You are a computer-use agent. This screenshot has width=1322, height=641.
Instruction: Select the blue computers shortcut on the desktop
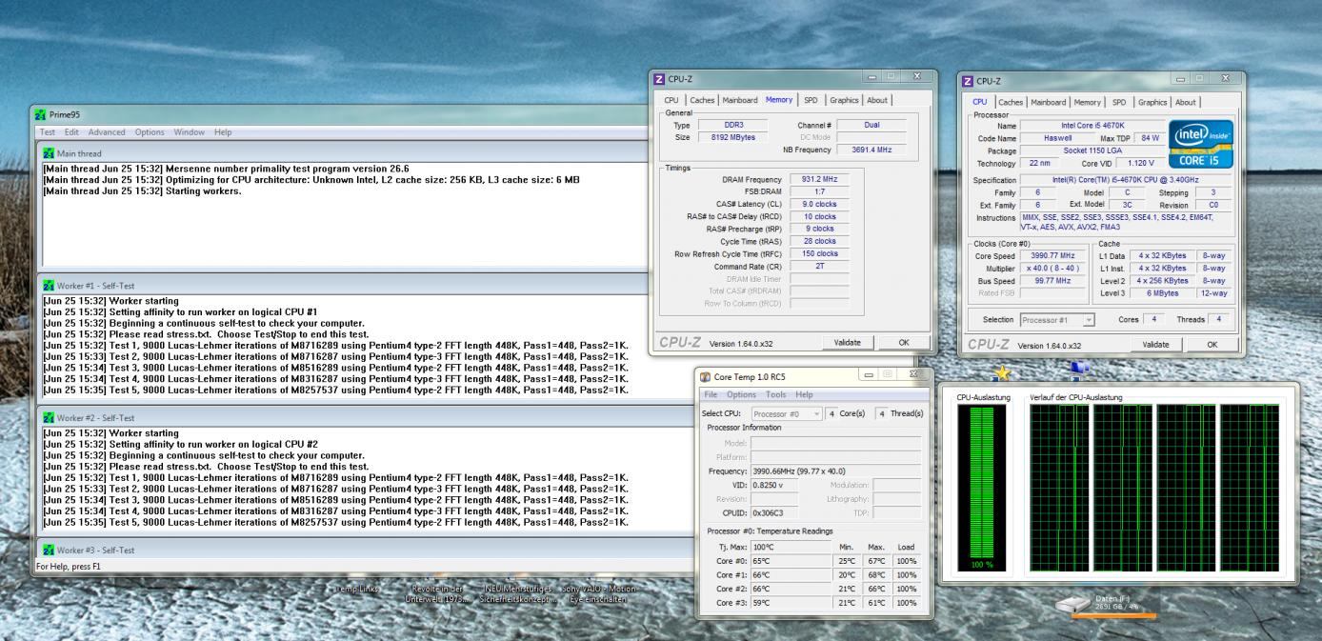[1078, 370]
